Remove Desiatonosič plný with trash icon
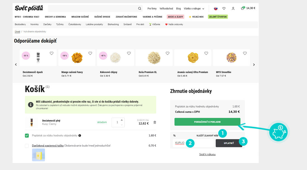 (155, 122)
